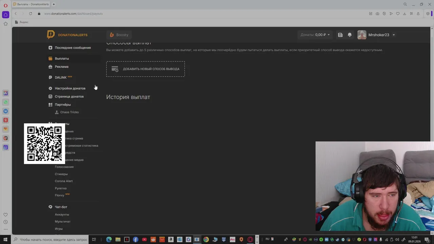Open browser tab search magnifier
The height and width of the screenshot is (244, 434).
pos(405,4)
